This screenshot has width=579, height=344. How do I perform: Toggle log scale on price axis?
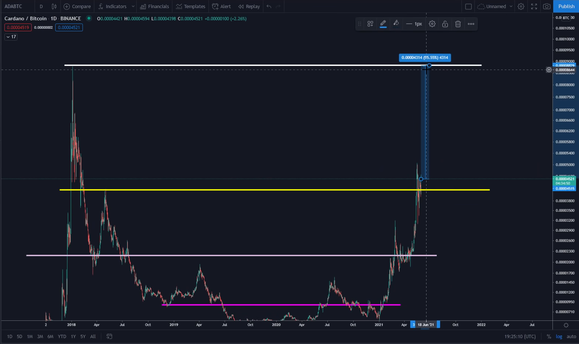click(559, 336)
